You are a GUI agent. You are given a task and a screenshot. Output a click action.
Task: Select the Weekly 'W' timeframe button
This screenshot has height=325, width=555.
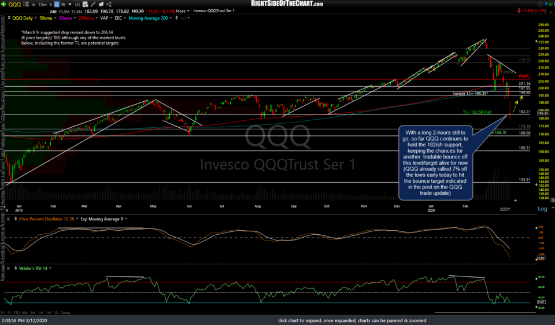(x=64, y=5)
